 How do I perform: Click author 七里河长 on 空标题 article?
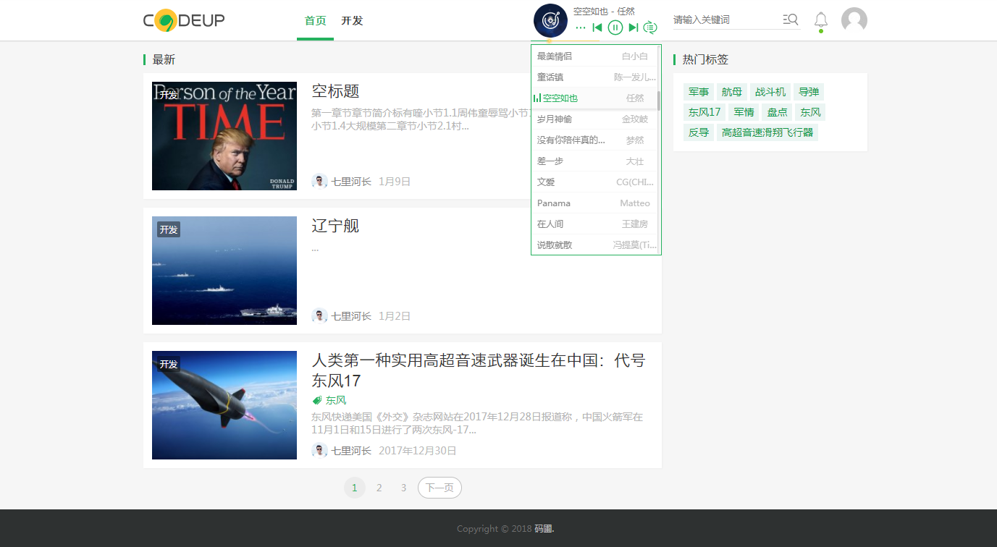(351, 182)
